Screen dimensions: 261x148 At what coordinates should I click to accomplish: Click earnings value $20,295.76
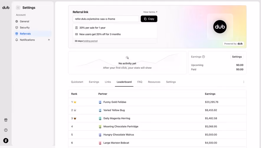[211, 102]
